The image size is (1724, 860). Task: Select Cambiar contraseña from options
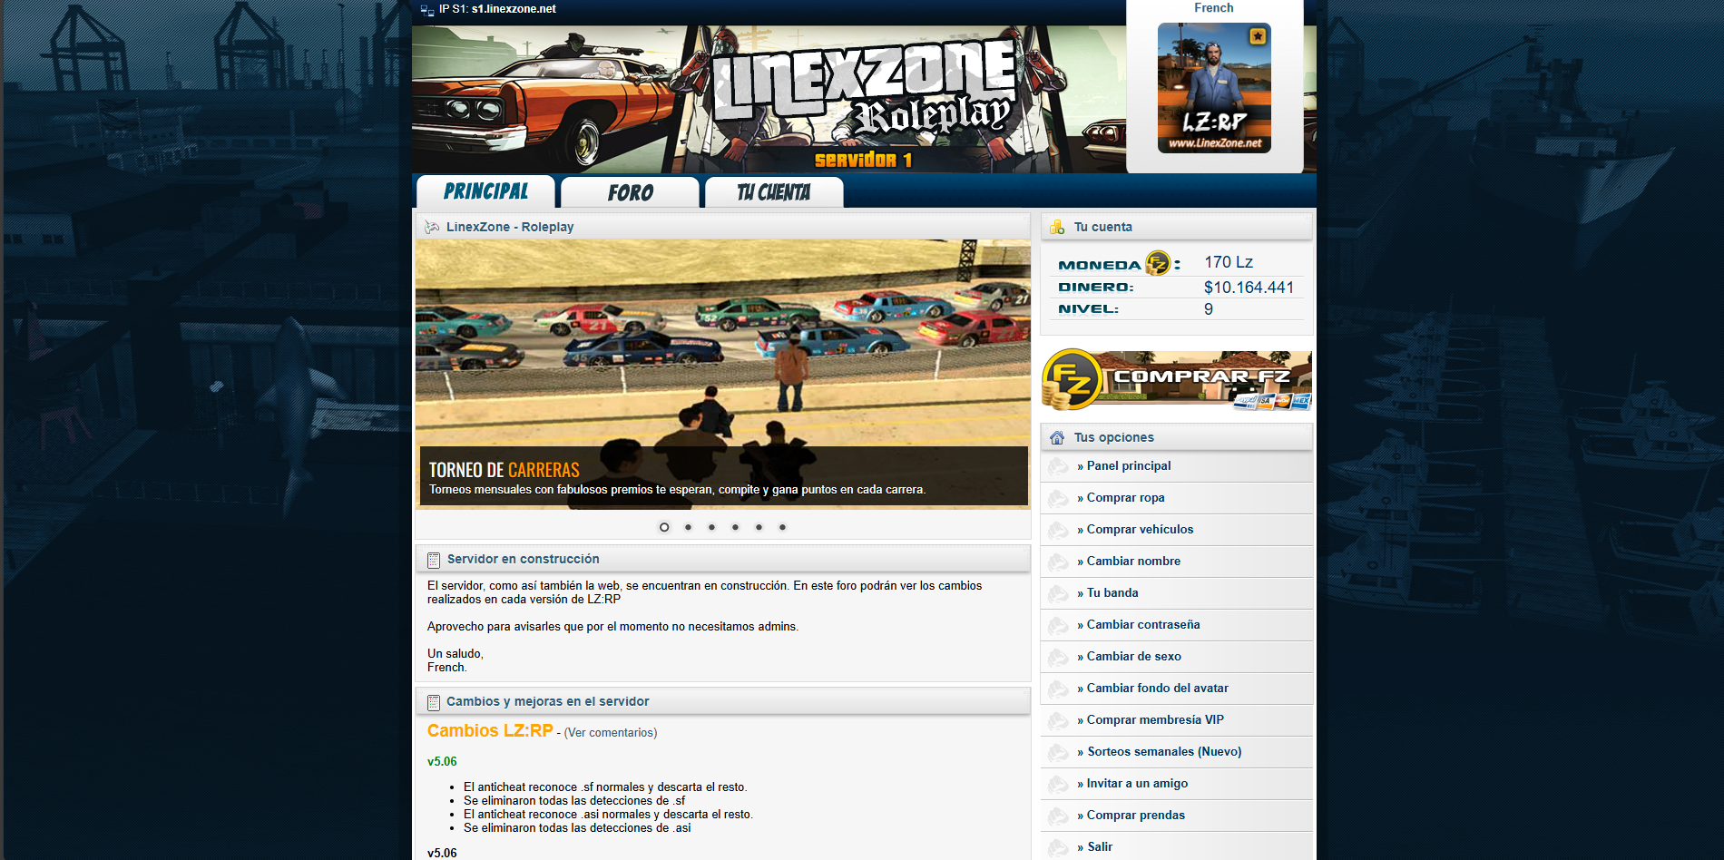coord(1142,625)
